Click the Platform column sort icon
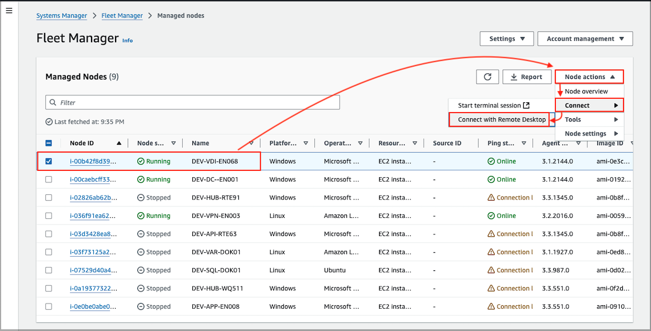 point(306,143)
